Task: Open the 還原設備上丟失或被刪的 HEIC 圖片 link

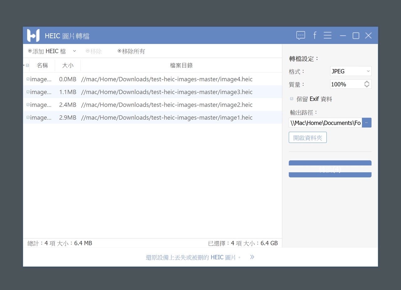Action: (x=194, y=257)
